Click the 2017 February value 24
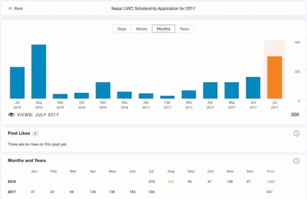 coord(52,192)
